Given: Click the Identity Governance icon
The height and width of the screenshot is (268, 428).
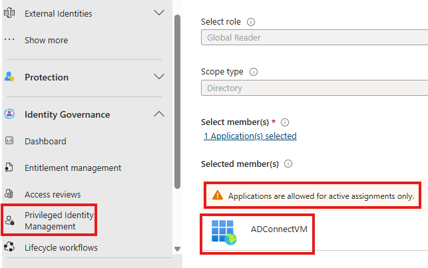Looking at the screenshot, I should pyautogui.click(x=9, y=114).
